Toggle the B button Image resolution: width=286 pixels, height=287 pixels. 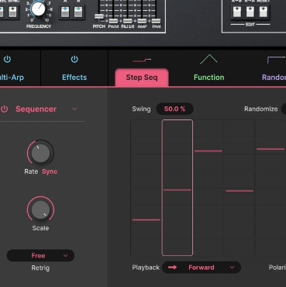click(78, 12)
